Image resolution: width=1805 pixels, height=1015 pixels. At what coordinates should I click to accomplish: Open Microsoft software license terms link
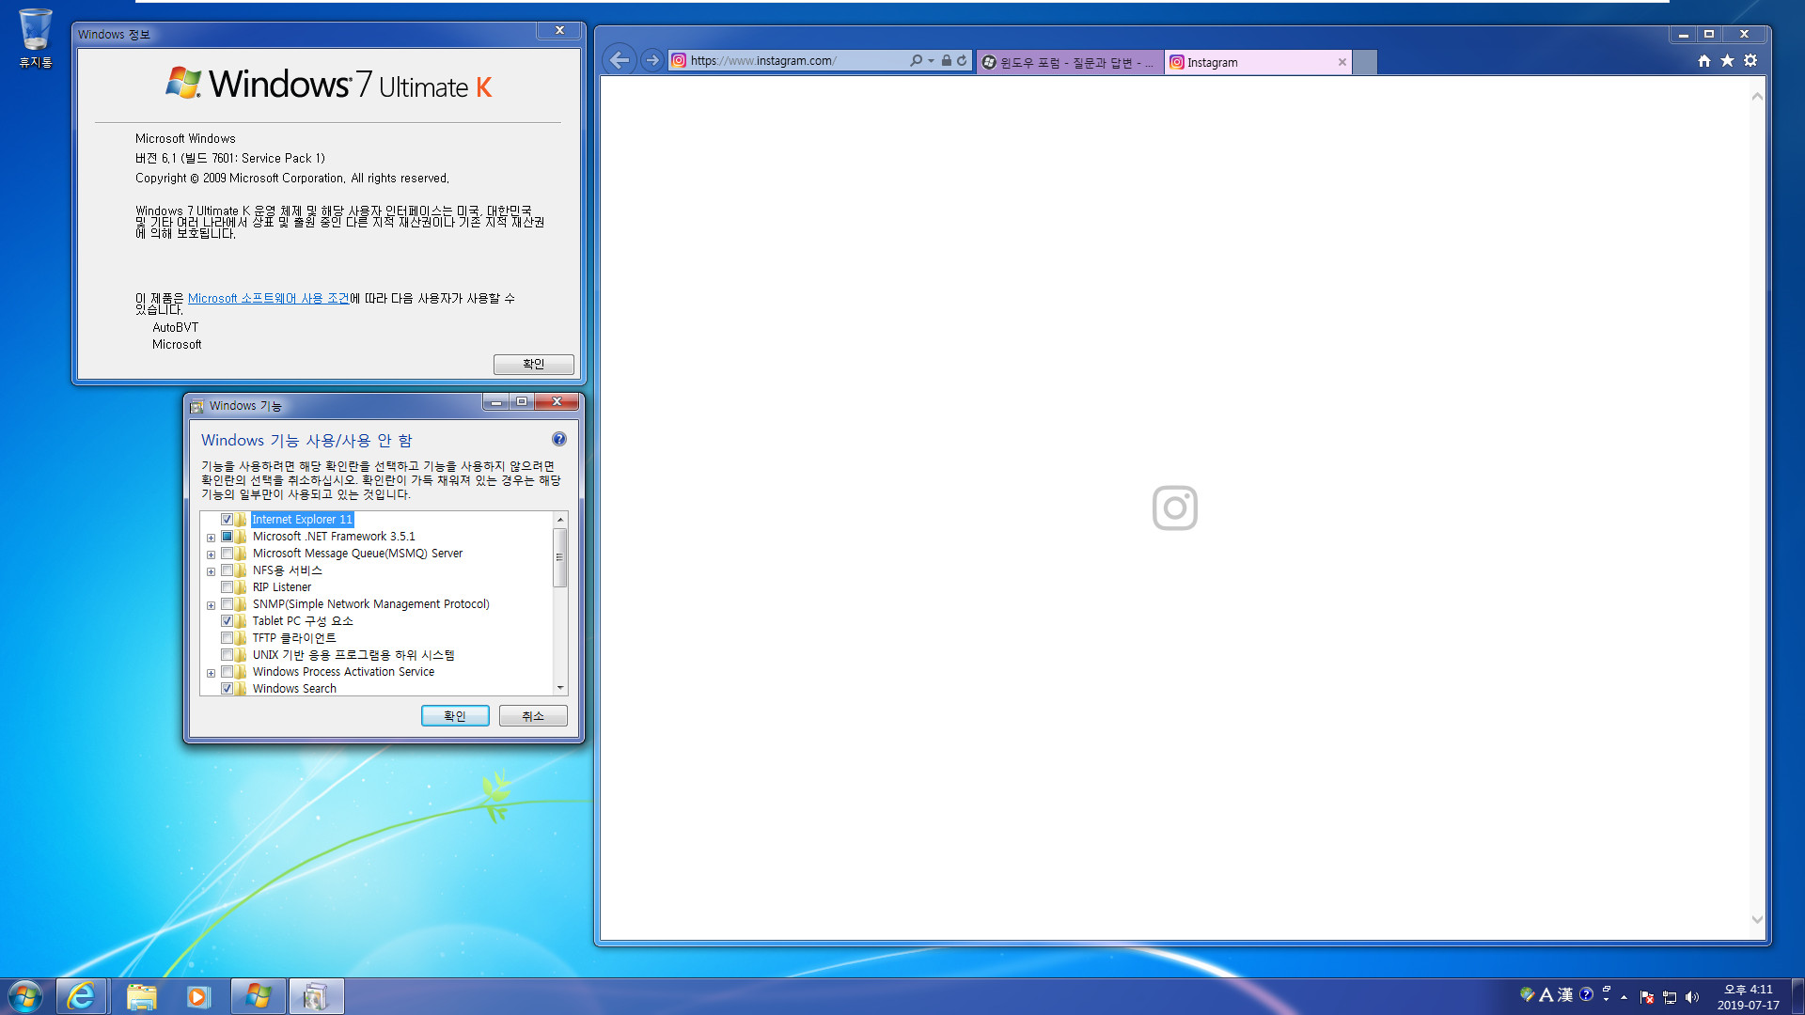(x=268, y=298)
